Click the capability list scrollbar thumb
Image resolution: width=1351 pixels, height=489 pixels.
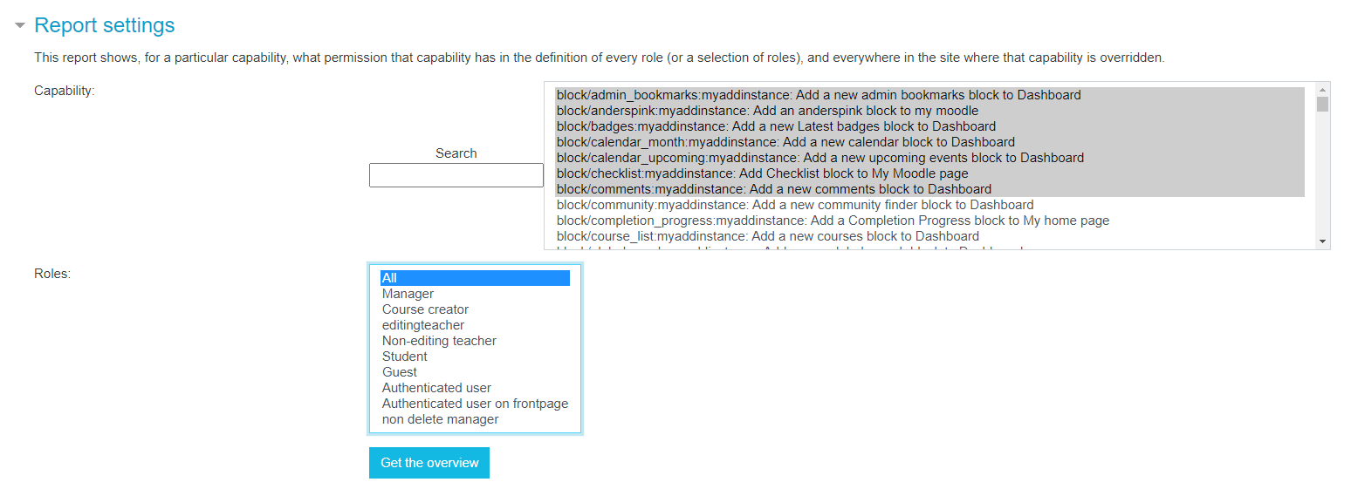coord(1322,105)
